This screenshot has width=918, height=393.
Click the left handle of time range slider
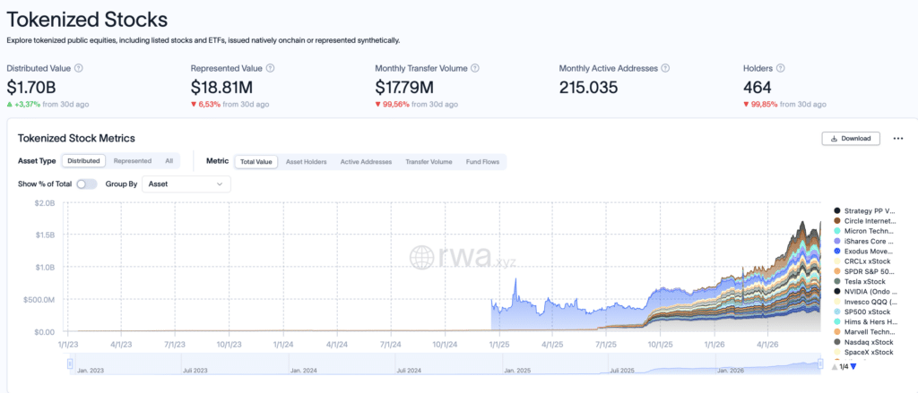70,364
